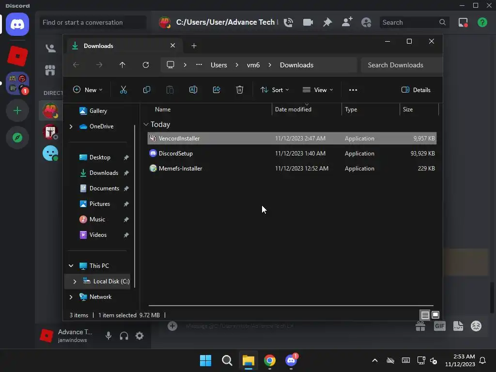Select the Memefs-Installer file
Screen dimensions: 496x372
292,169
